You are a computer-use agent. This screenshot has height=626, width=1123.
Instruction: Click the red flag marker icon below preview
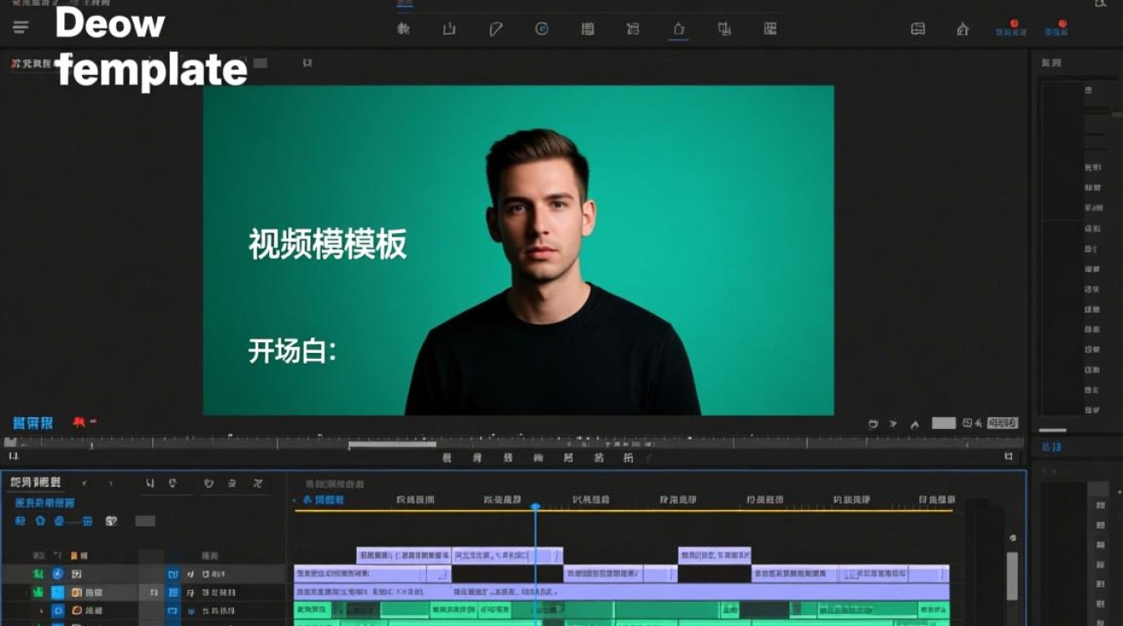coord(81,422)
